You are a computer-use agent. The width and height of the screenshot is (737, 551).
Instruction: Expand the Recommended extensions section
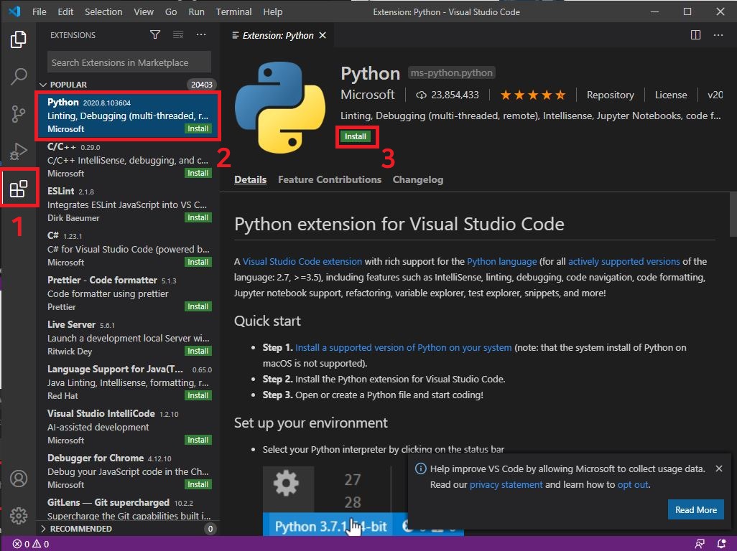pyautogui.click(x=76, y=529)
